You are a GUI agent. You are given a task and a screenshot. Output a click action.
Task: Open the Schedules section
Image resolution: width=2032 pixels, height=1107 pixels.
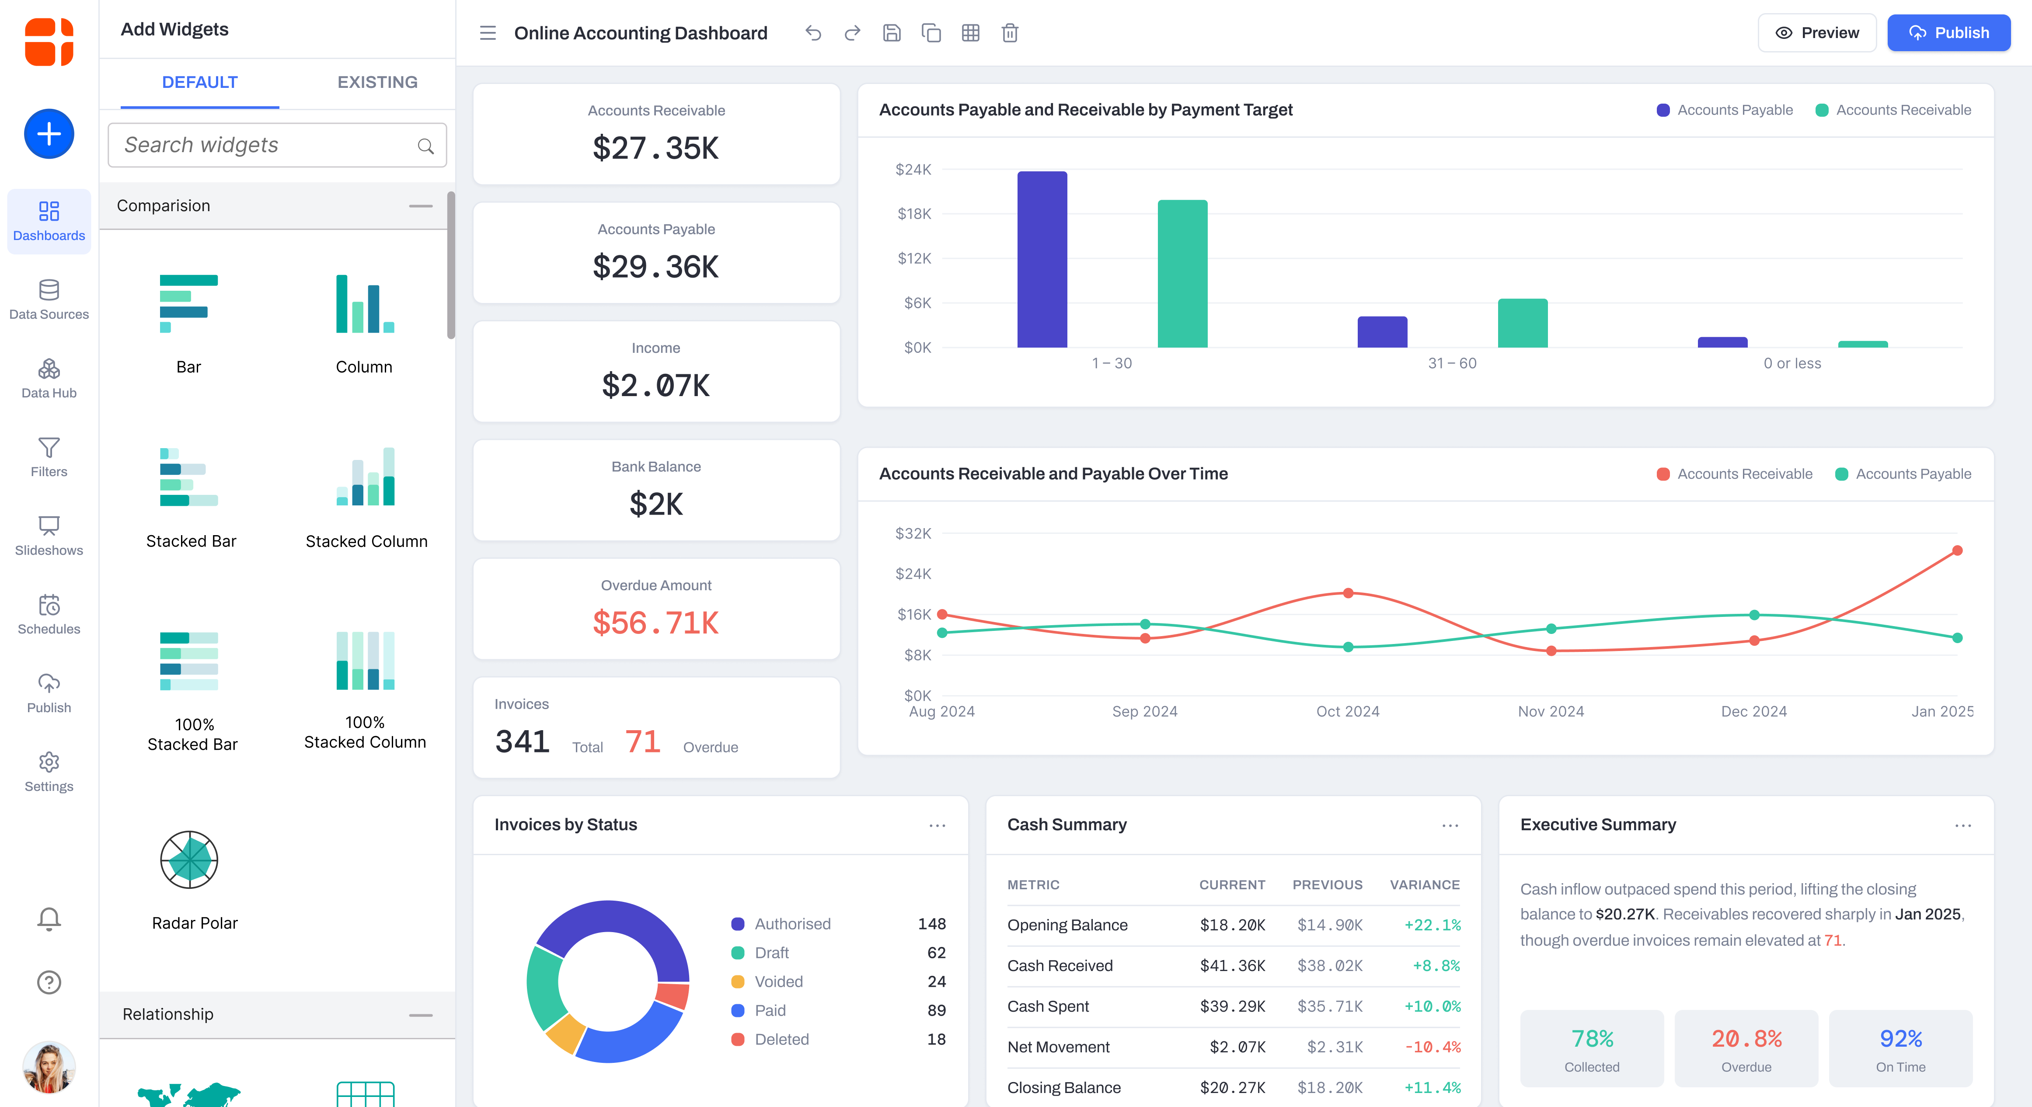click(49, 615)
